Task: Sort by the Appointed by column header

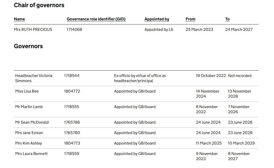Action: click(157, 19)
